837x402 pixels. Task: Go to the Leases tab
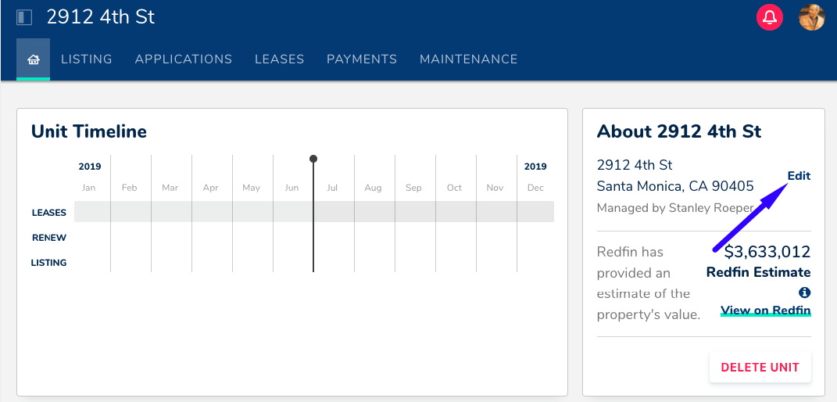pos(279,59)
